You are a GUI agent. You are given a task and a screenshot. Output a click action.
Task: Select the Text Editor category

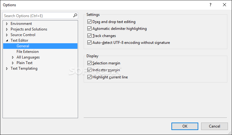coord(19,40)
